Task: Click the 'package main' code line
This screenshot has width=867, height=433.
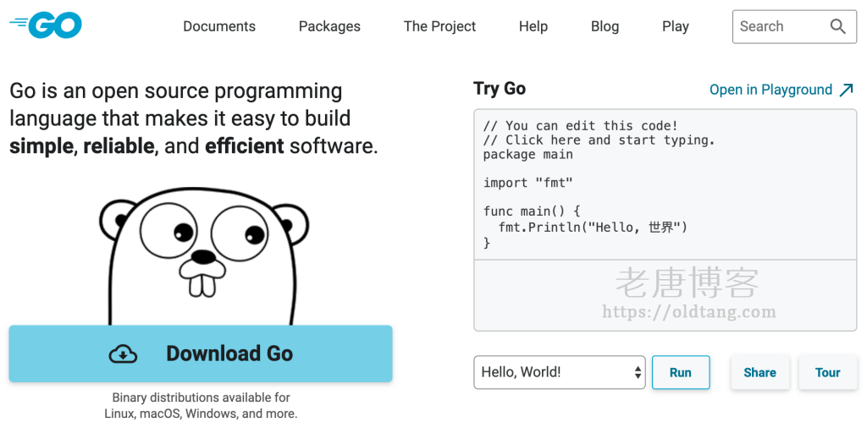Action: 528,155
